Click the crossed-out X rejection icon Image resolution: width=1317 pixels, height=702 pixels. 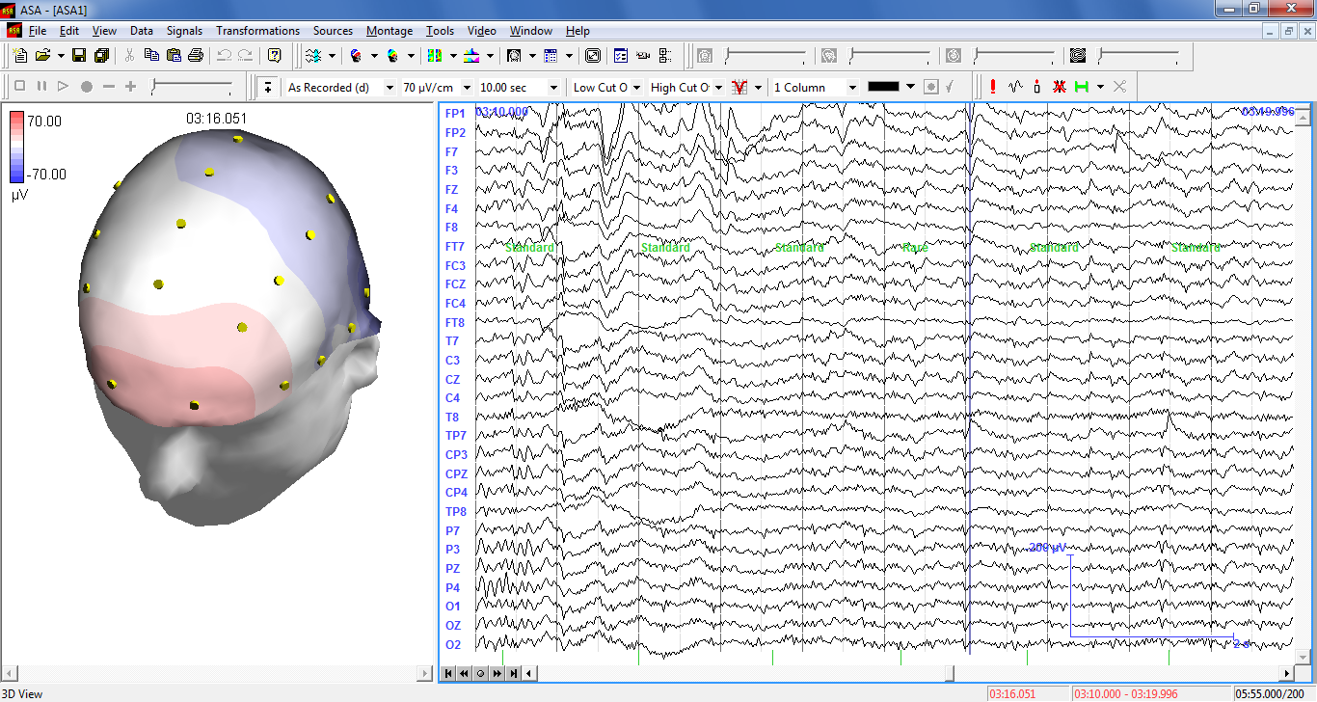(x=1059, y=87)
